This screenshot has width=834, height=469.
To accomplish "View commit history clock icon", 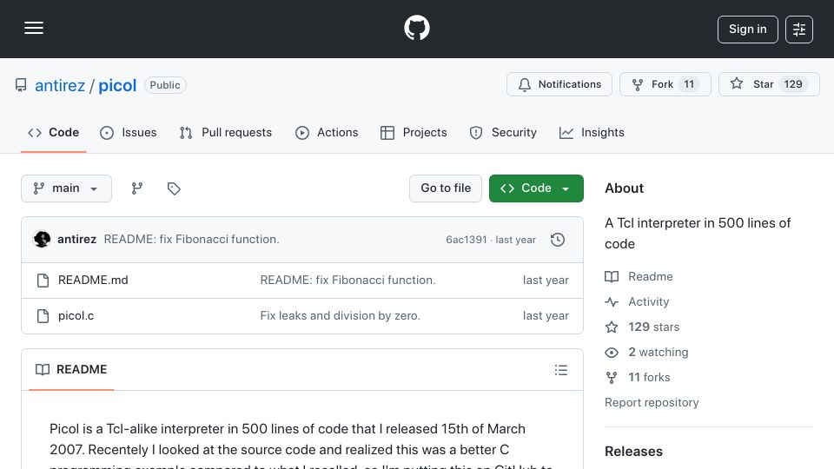I will pyautogui.click(x=558, y=240).
